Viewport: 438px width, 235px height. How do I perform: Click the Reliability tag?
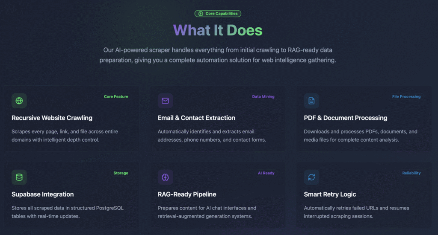tap(411, 173)
